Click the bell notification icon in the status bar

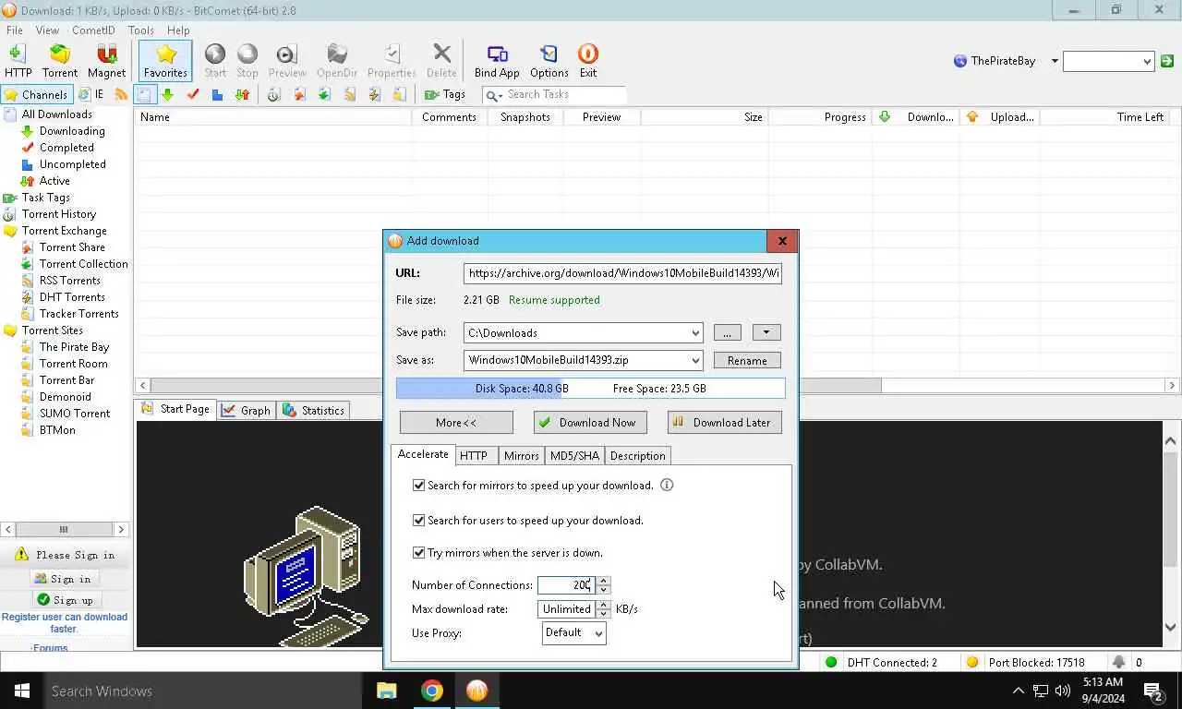(1119, 662)
